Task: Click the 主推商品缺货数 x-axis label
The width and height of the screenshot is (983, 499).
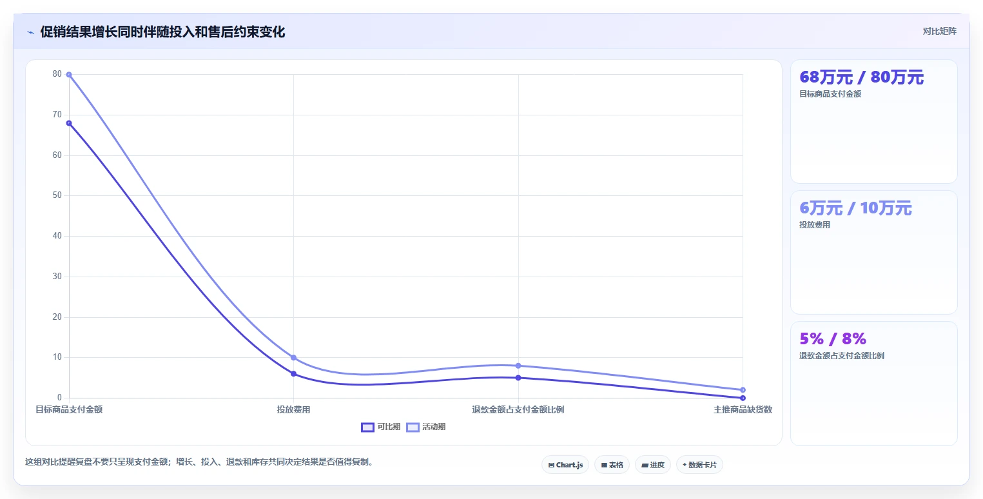Action: click(743, 409)
